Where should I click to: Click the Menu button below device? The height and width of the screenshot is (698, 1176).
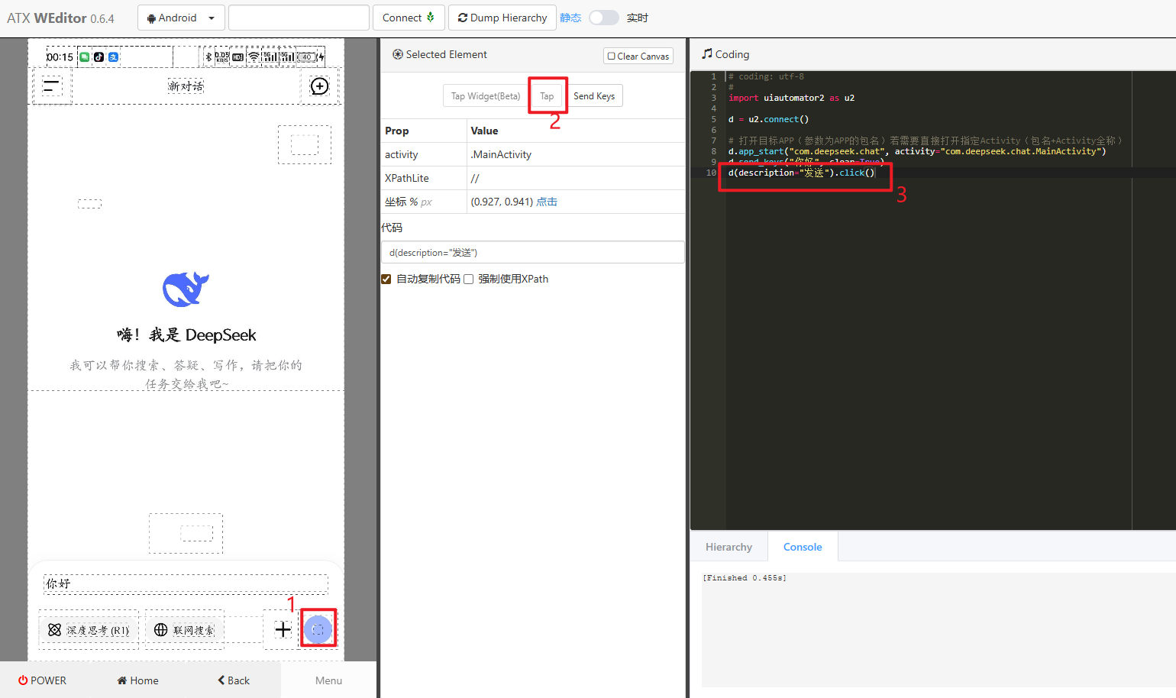click(328, 680)
